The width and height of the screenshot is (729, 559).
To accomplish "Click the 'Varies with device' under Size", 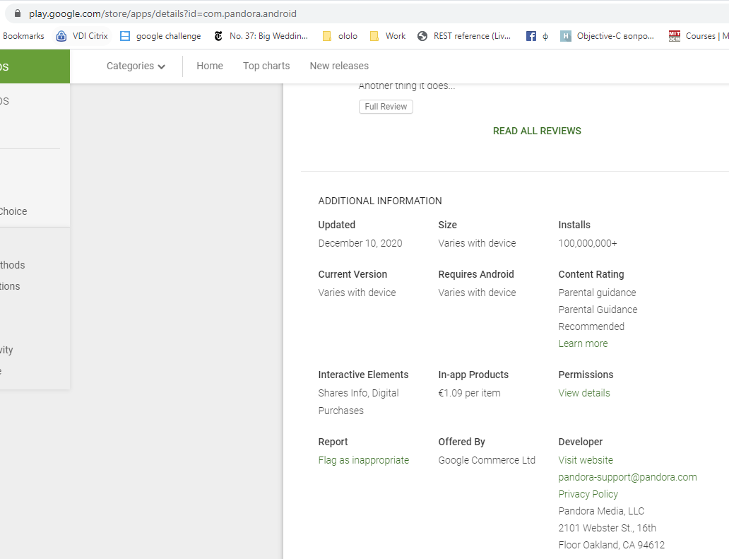I will point(477,243).
